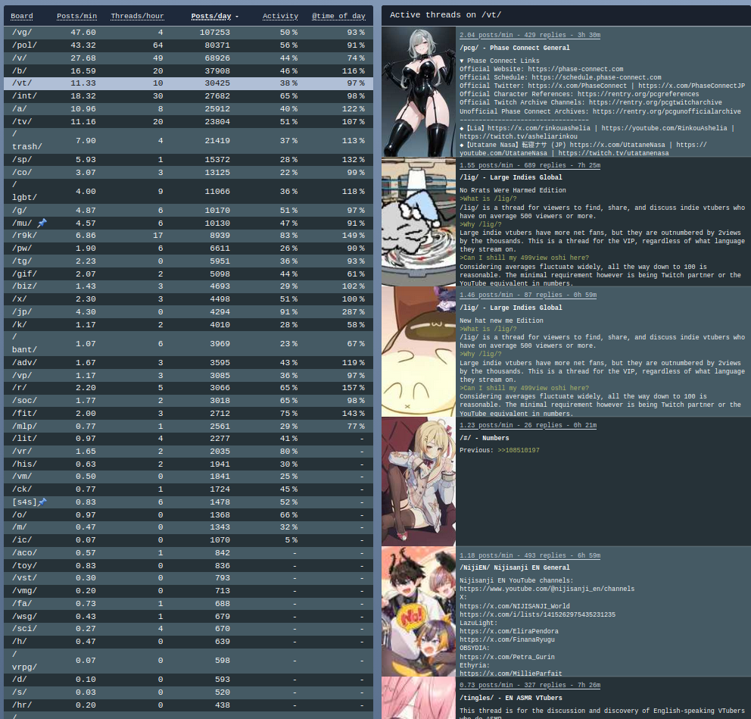This screenshot has height=719, width=751.
Task: Select the /tv/ board row
Action: 189,121
